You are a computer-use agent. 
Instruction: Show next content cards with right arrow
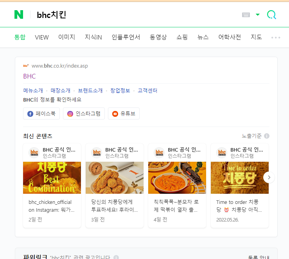[x=269, y=177]
